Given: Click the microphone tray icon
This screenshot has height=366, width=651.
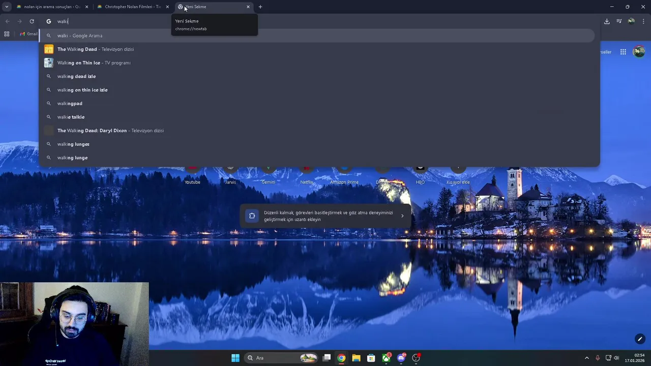Looking at the screenshot, I should (598, 358).
